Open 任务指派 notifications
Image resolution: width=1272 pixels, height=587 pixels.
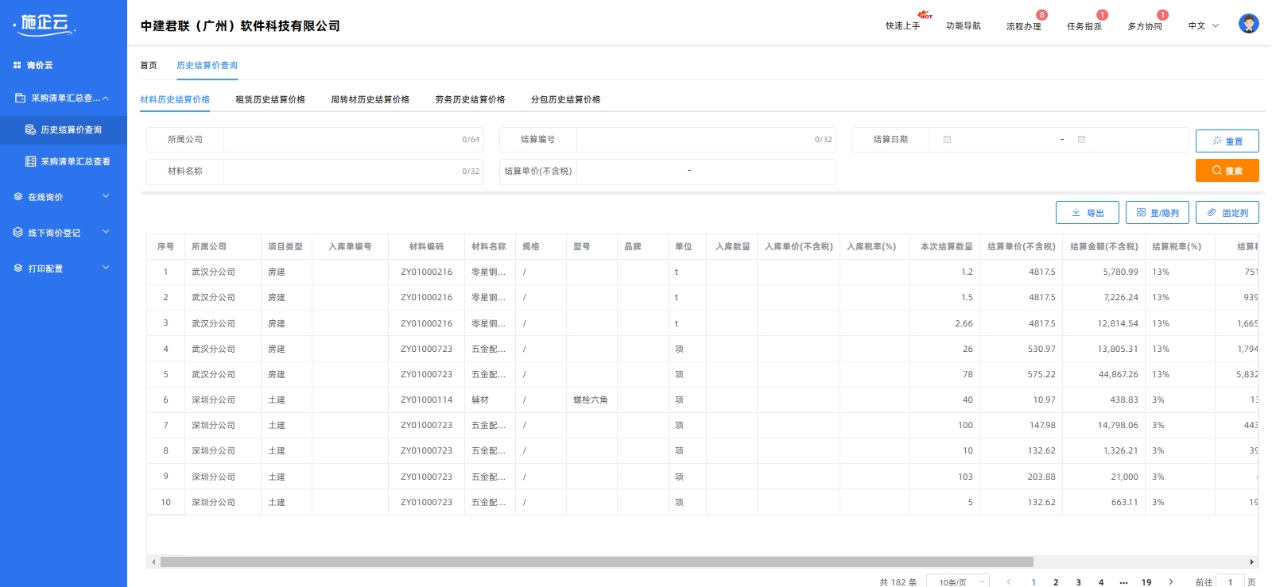pos(1084,26)
